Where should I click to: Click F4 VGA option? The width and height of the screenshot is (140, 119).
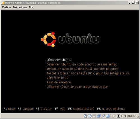60,109
